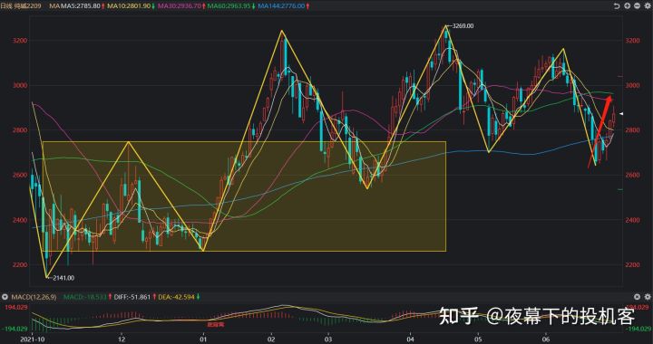The image size is (653, 344).
Task: Open MACD panel settings gear
Action: [648, 297]
